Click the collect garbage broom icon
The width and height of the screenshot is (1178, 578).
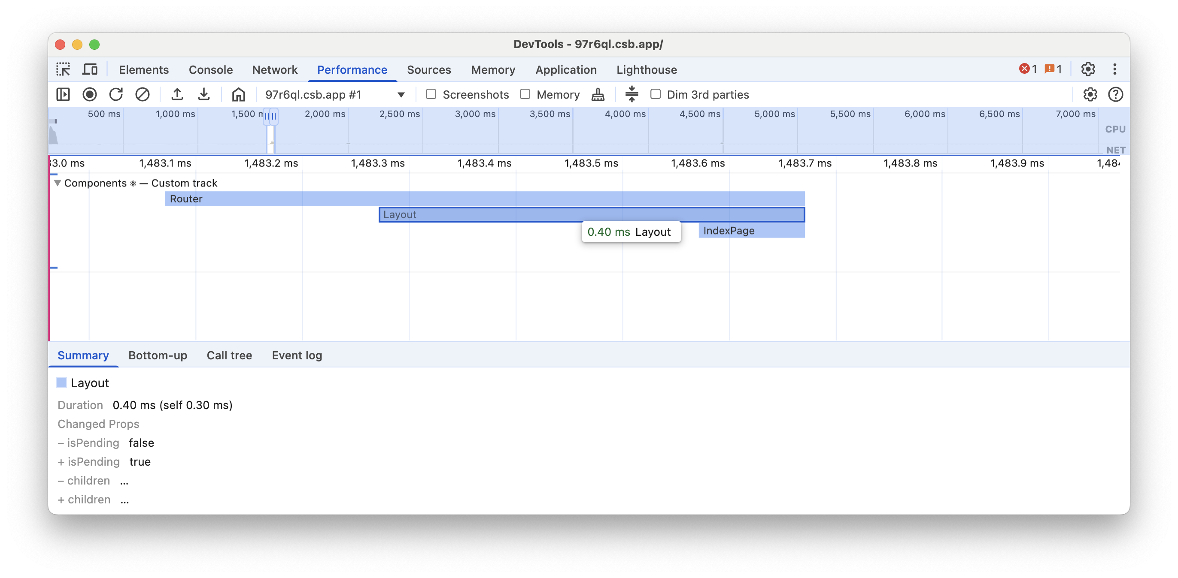click(x=598, y=95)
